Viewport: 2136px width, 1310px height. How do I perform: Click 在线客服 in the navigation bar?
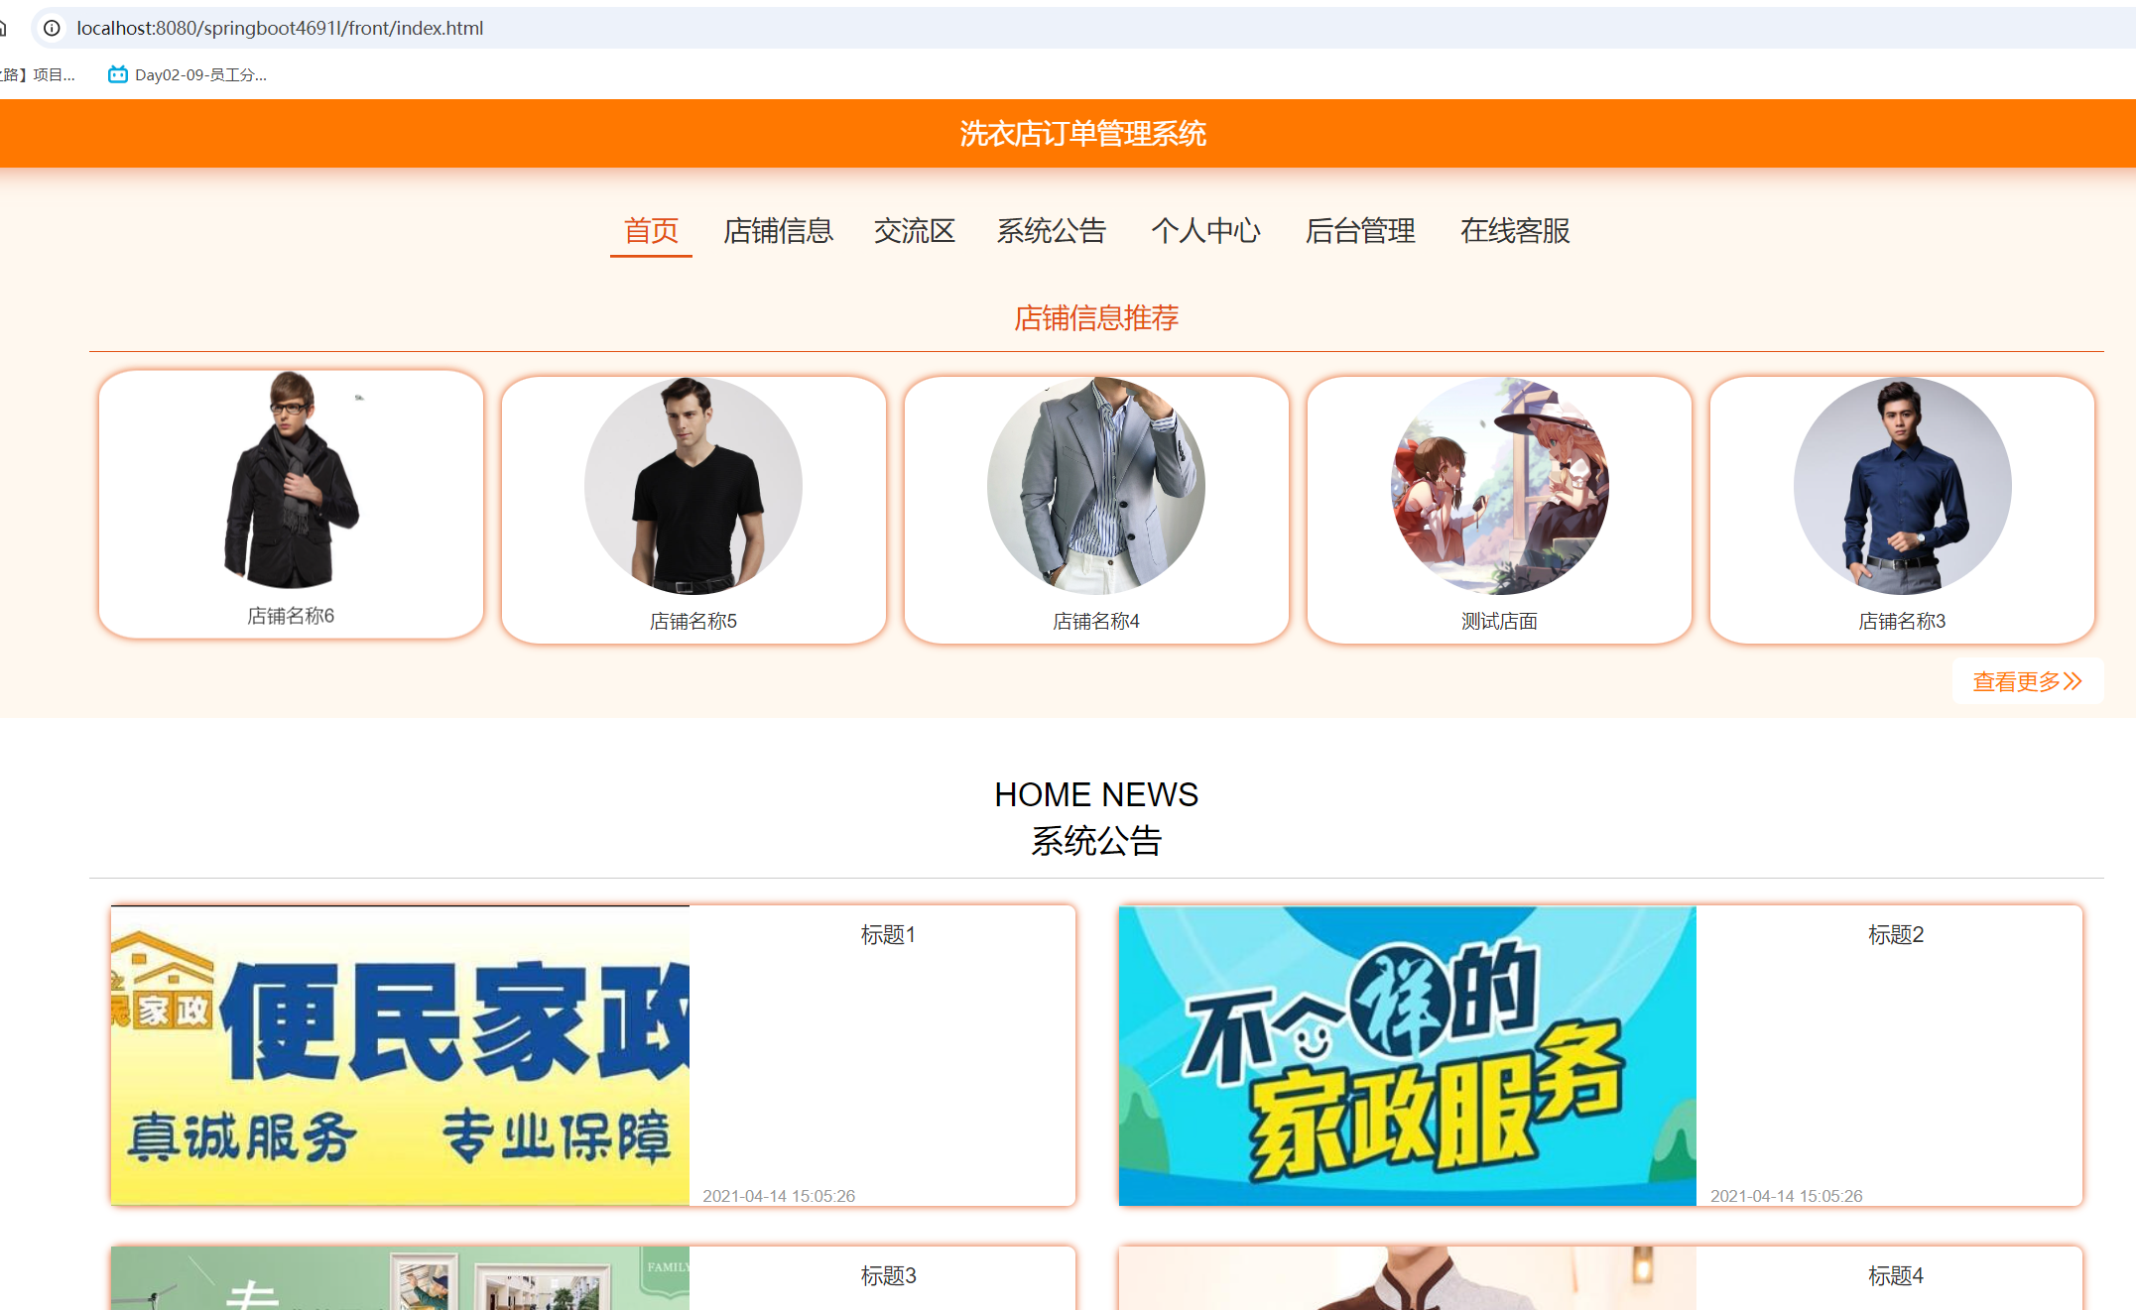(x=1515, y=231)
